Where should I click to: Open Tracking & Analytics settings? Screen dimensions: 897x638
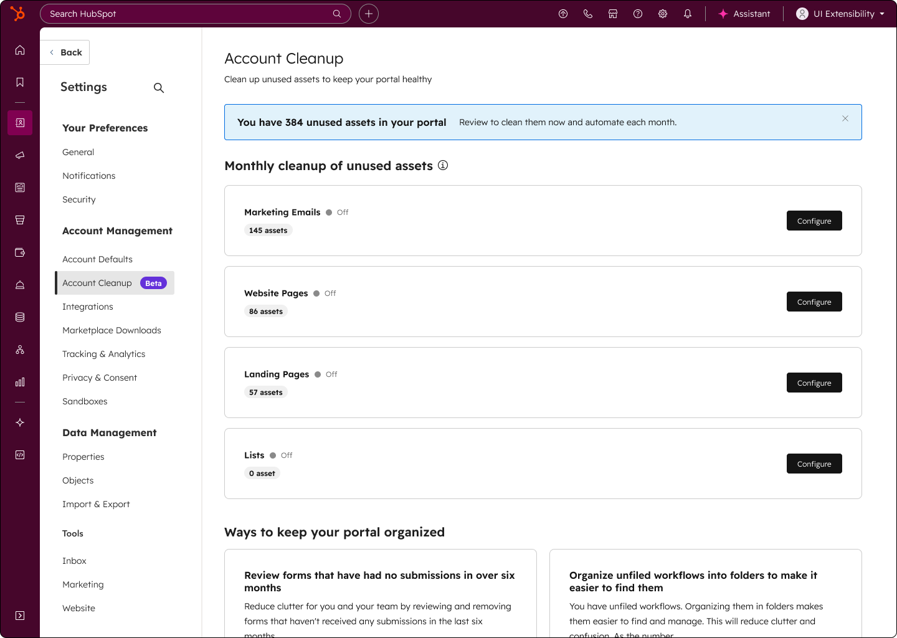point(103,354)
